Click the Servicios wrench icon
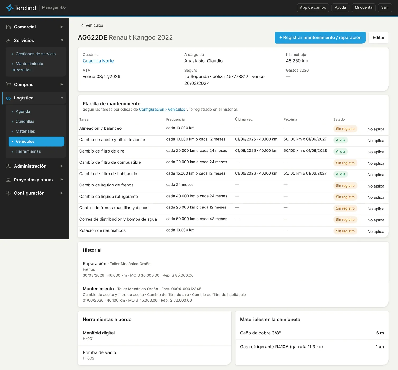Image resolution: width=398 pixels, height=370 pixels. [8, 40]
